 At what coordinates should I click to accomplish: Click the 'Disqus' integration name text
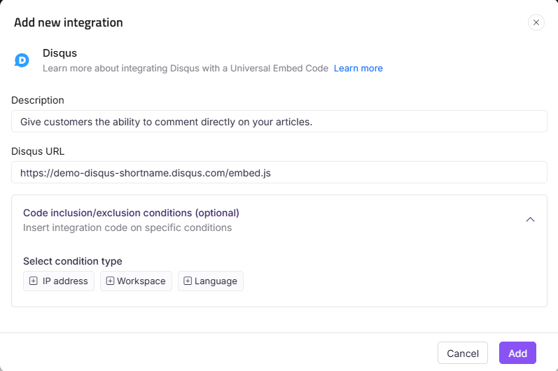(x=60, y=53)
